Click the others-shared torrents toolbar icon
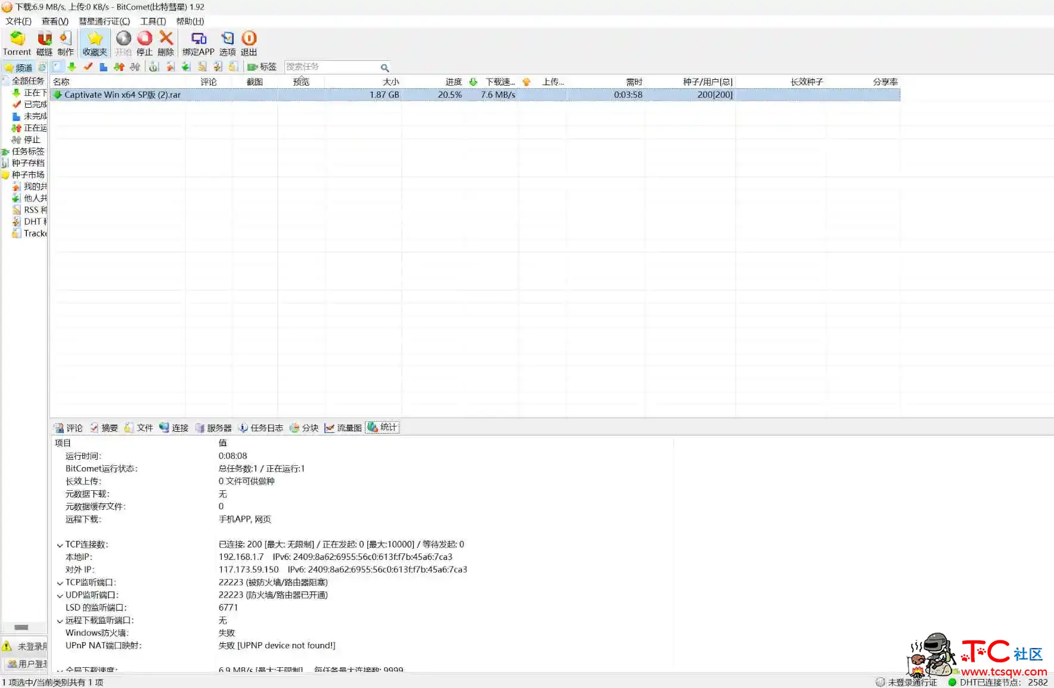 click(x=186, y=67)
